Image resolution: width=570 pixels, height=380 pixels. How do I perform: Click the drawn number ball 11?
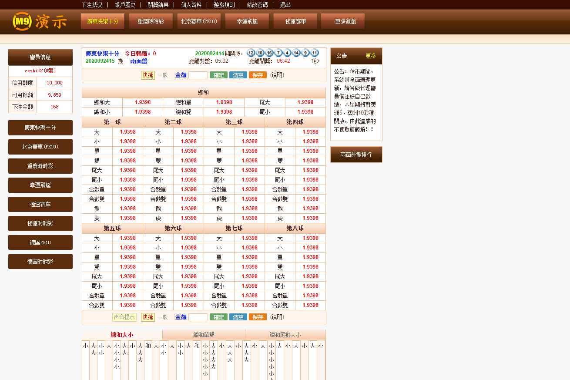(x=314, y=53)
